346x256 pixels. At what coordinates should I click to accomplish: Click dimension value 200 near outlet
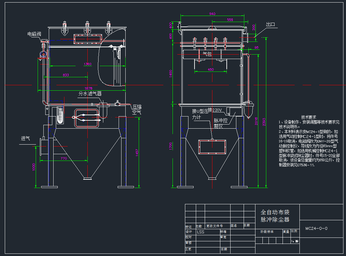254,27
